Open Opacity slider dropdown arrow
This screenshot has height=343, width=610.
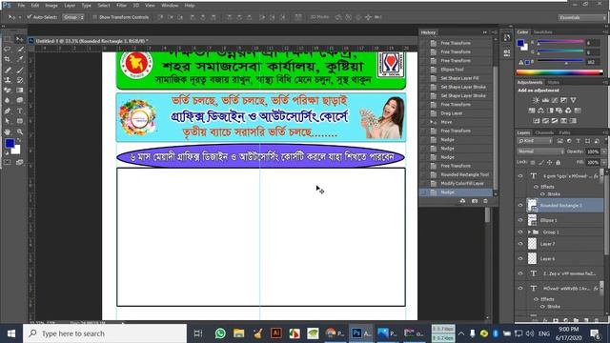point(603,151)
